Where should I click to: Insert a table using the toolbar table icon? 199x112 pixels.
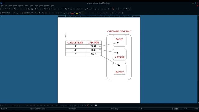click(x=66, y=9)
